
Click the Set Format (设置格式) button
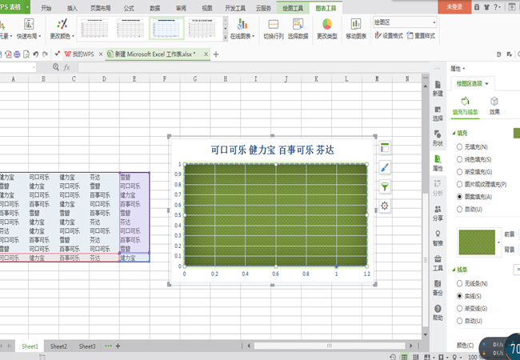389,35
